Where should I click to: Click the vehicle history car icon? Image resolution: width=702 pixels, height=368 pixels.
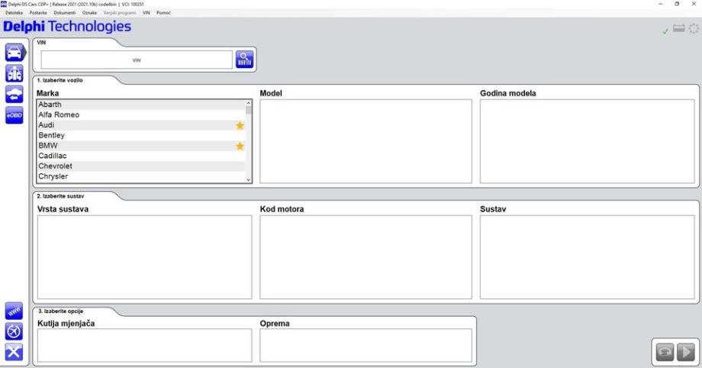(x=14, y=95)
